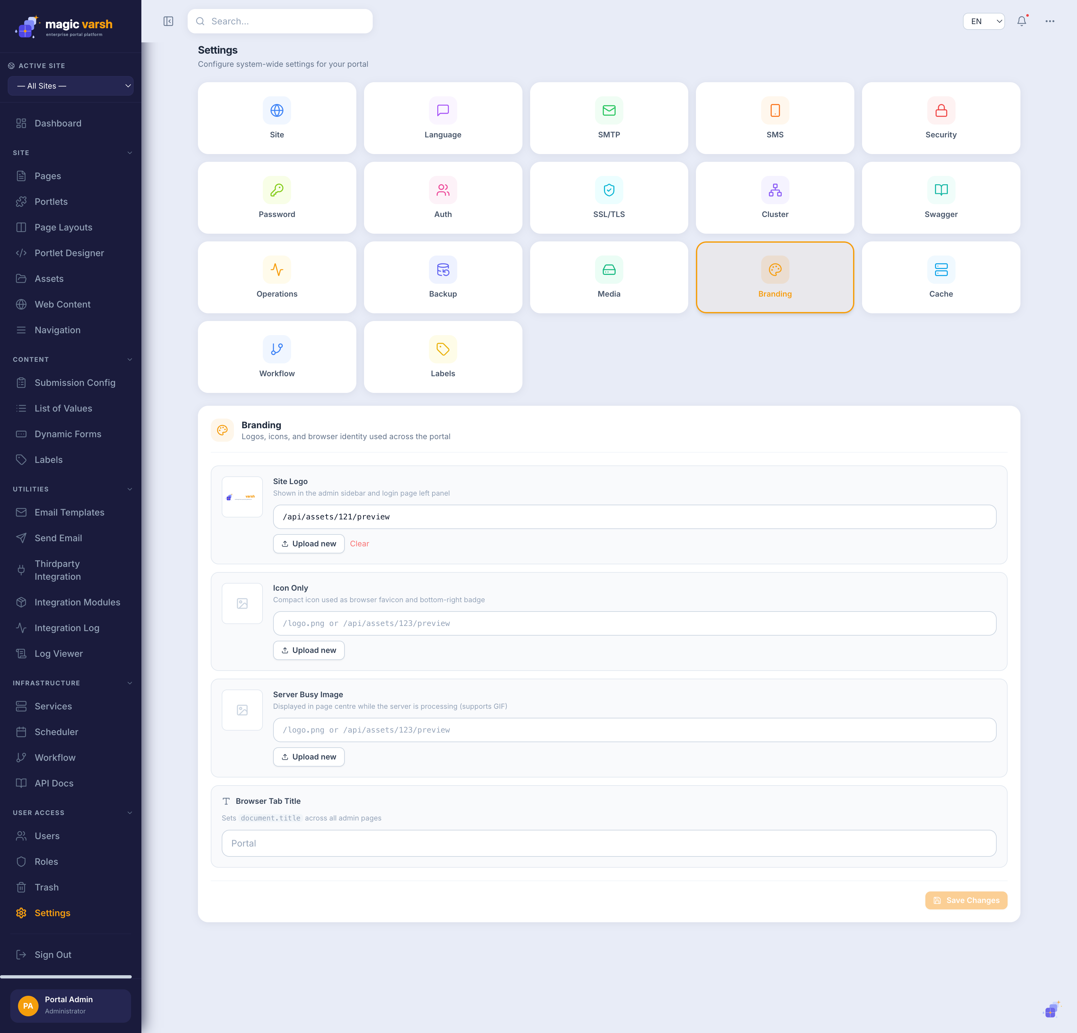Image resolution: width=1077 pixels, height=1033 pixels.
Task: Open the Cache settings card
Action: pyautogui.click(x=941, y=277)
